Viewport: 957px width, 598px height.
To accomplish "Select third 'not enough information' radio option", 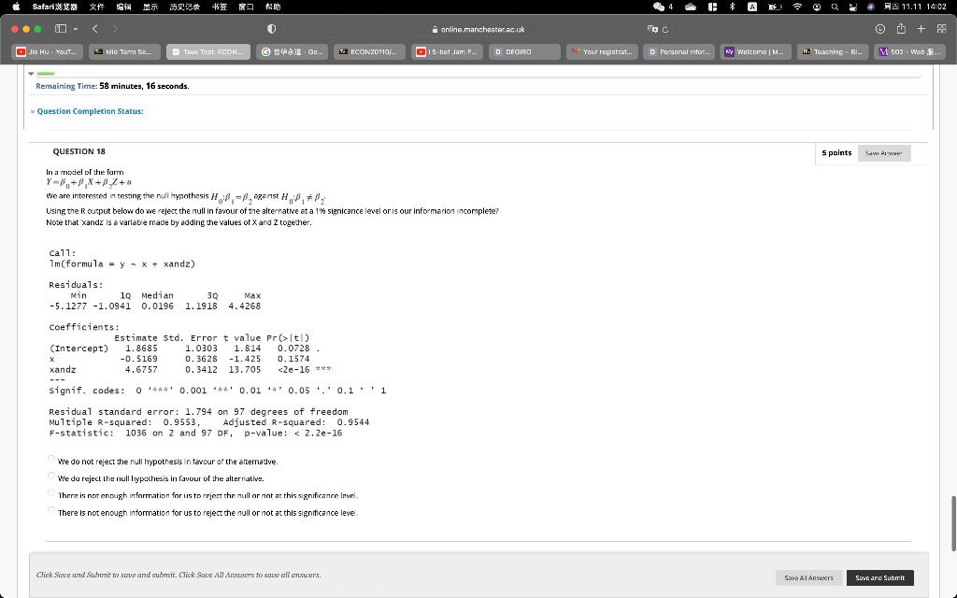I will pyautogui.click(x=51, y=493).
